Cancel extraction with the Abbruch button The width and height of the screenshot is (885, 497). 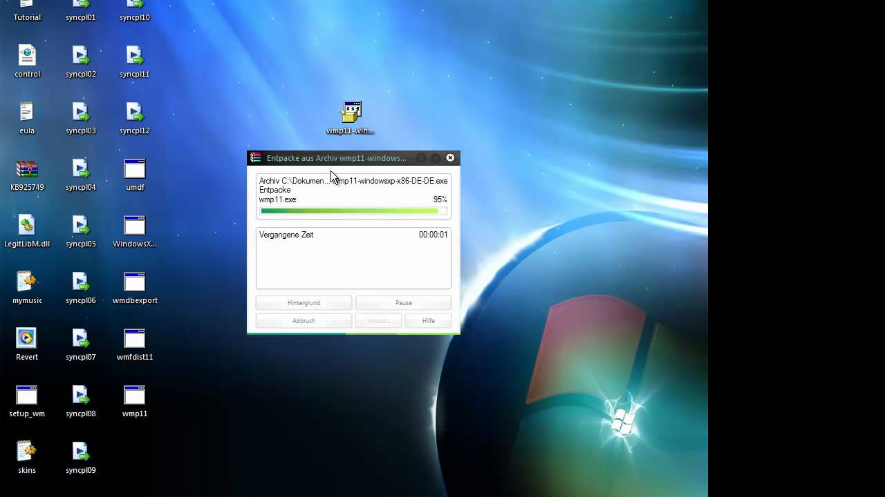pyautogui.click(x=304, y=321)
